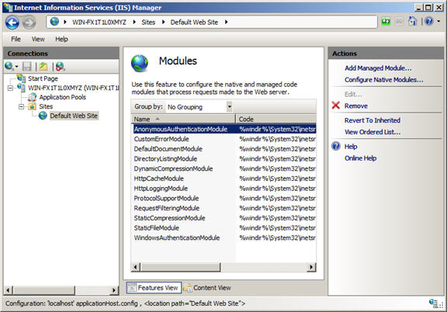447x312 pixels.
Task: Click the Home icon in toolbar
Action: tap(412, 21)
